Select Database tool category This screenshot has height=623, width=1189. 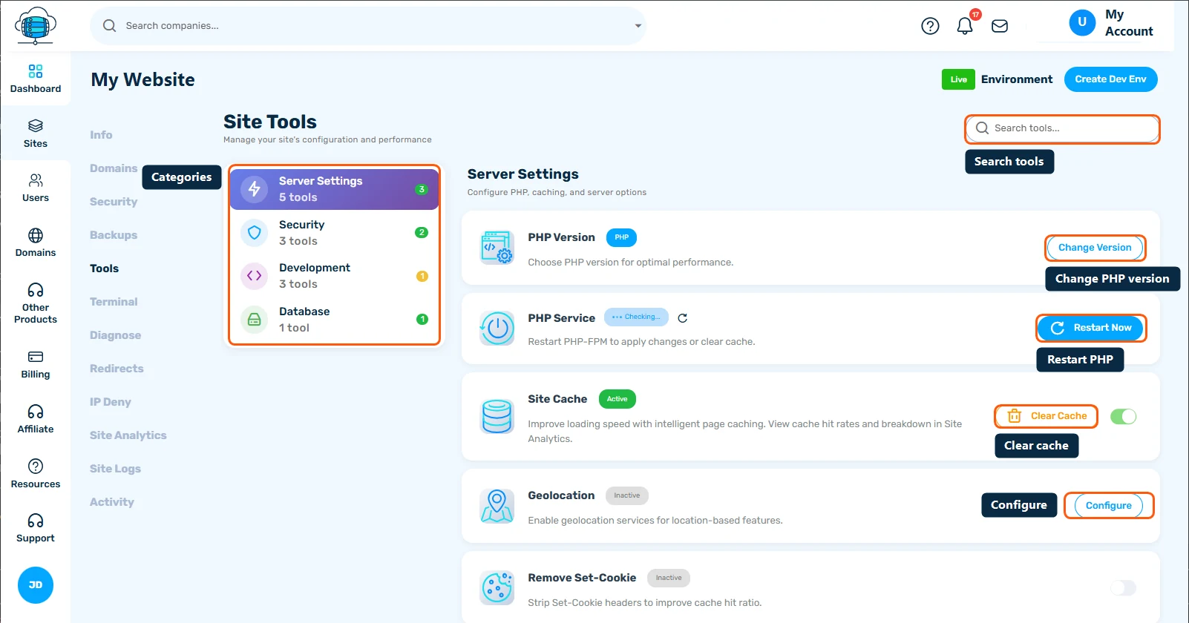pyautogui.click(x=334, y=320)
